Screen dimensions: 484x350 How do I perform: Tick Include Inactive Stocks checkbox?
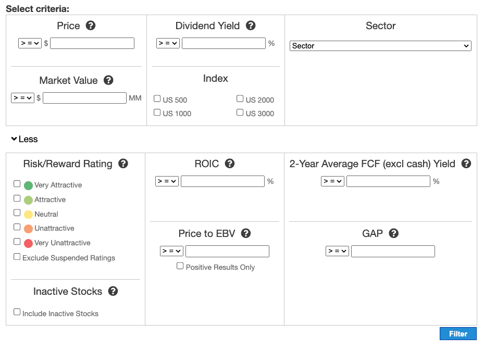pyautogui.click(x=17, y=312)
